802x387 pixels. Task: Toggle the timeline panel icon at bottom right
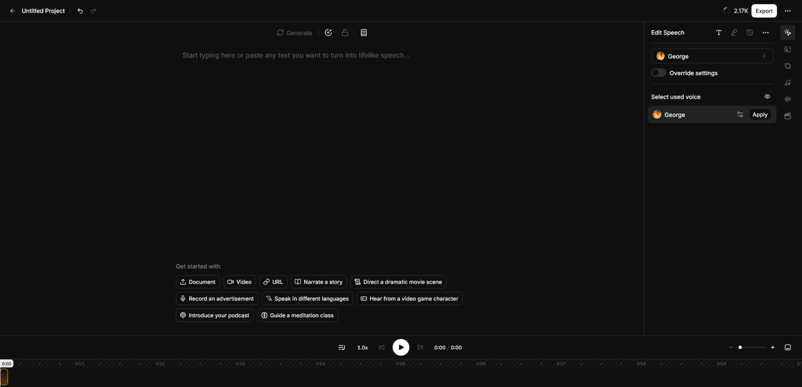click(788, 347)
